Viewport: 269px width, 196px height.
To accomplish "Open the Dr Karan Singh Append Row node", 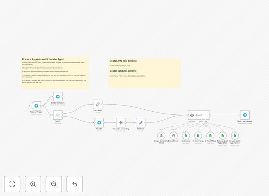I will [x=223, y=136].
